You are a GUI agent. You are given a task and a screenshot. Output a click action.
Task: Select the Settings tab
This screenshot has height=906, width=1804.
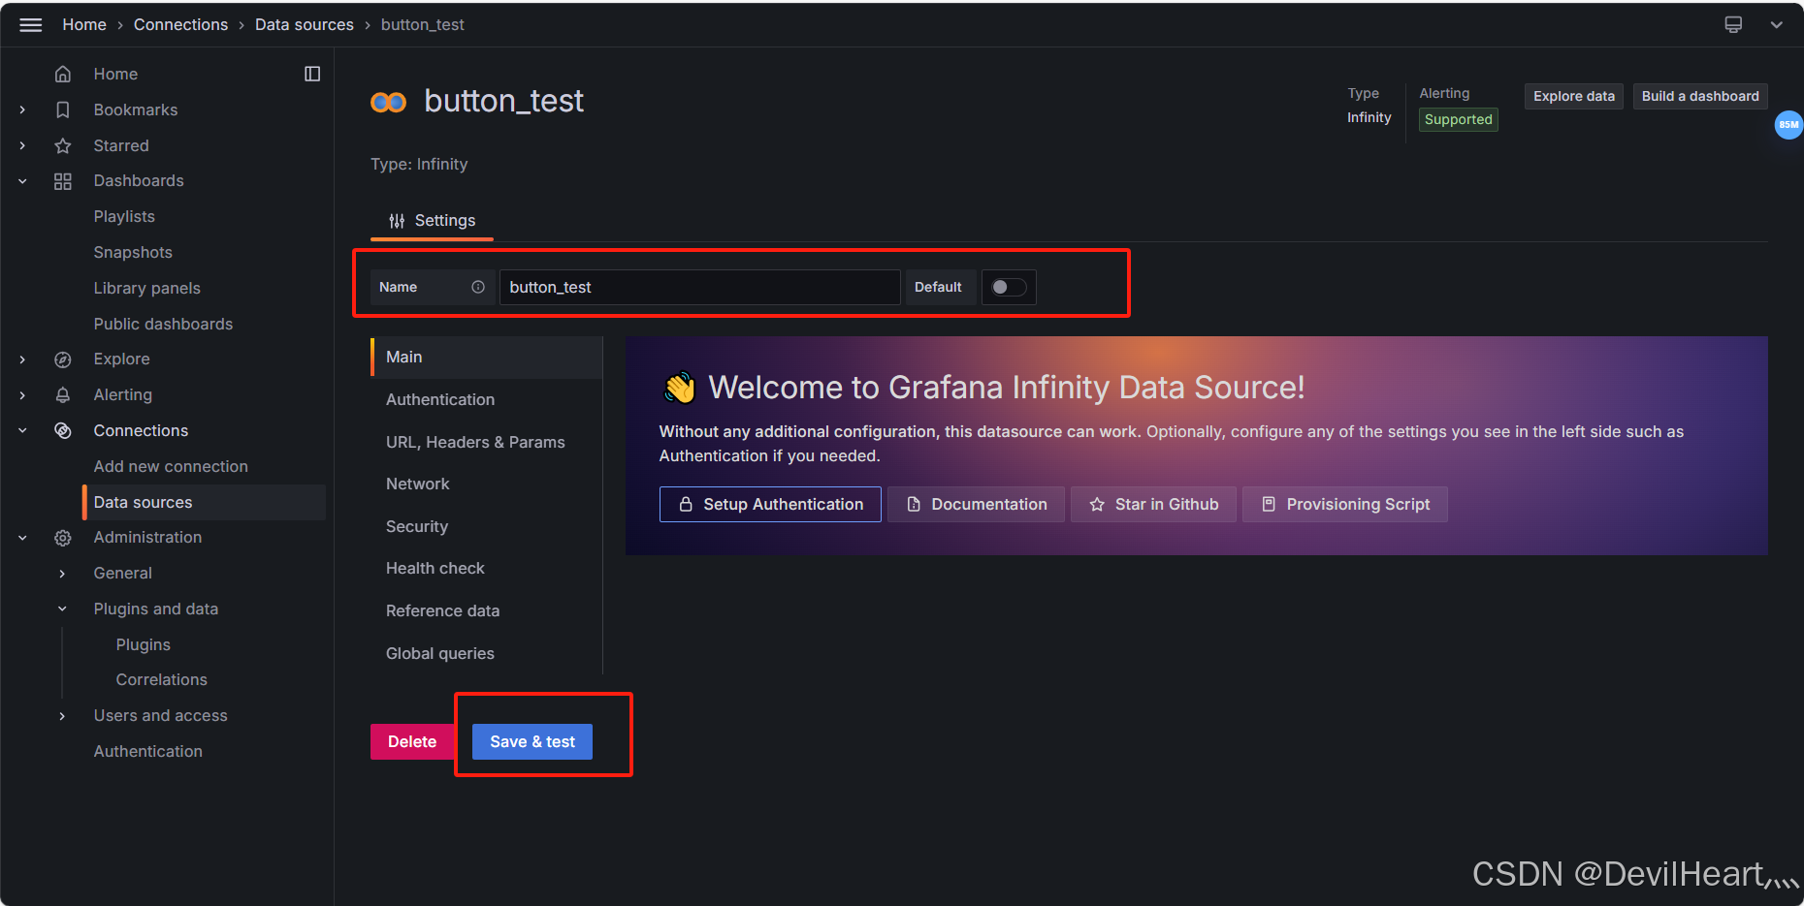pos(432,221)
